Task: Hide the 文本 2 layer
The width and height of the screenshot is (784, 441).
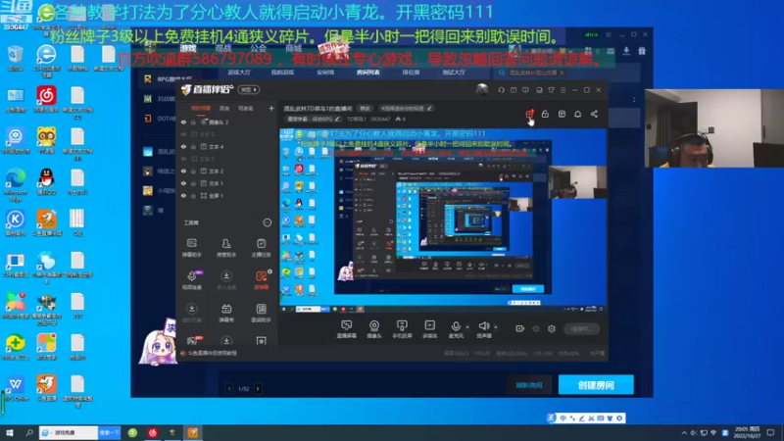Action: 183,171
